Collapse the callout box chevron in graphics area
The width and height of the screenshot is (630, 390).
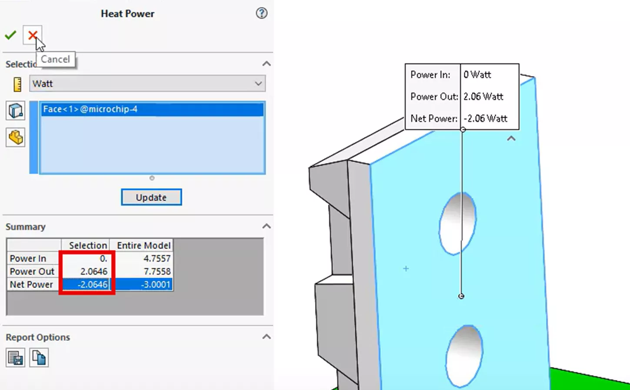click(511, 138)
